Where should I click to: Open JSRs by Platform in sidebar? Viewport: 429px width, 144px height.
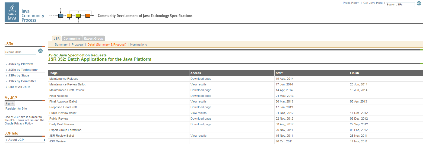point(21,64)
